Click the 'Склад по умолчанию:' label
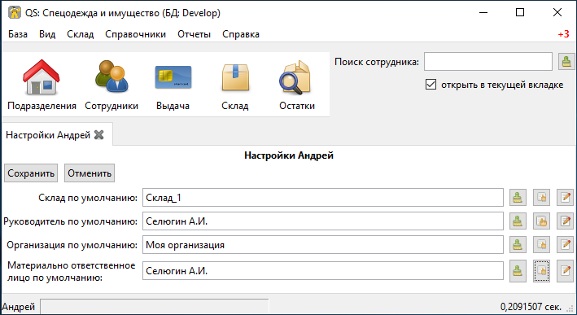This screenshot has height=315, width=577. pos(88,198)
